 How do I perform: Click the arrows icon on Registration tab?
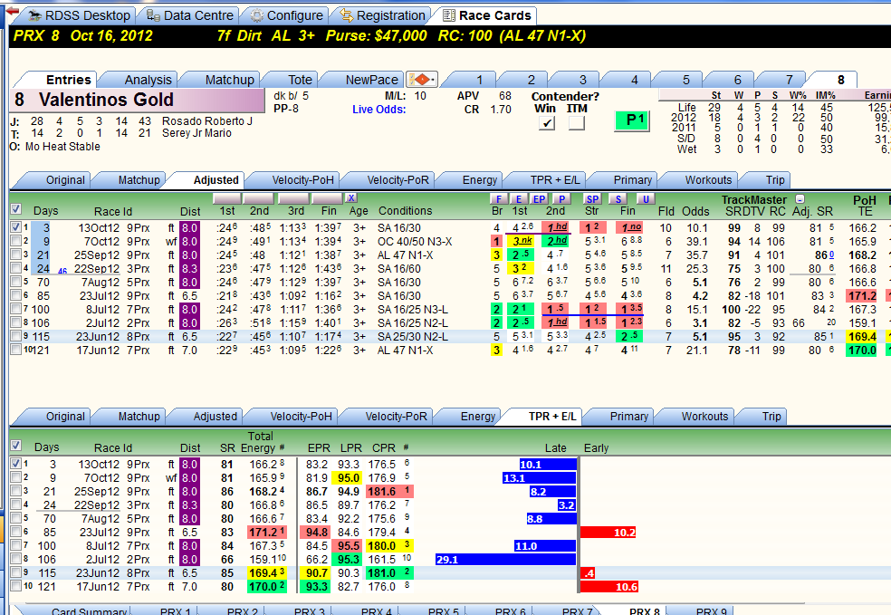(x=347, y=16)
